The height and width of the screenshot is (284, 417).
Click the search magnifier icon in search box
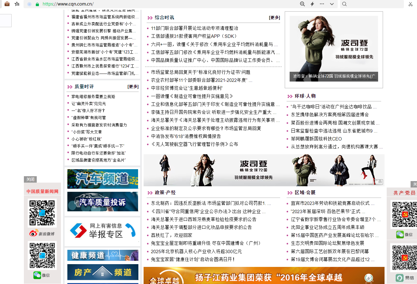coord(344,4)
